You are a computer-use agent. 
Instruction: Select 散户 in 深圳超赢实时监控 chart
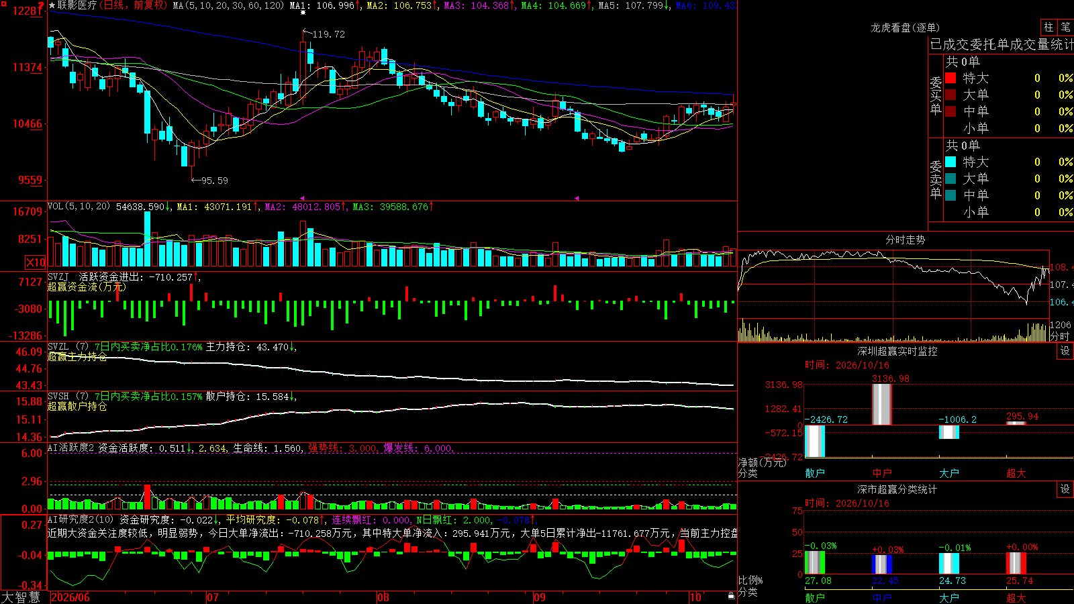[815, 473]
